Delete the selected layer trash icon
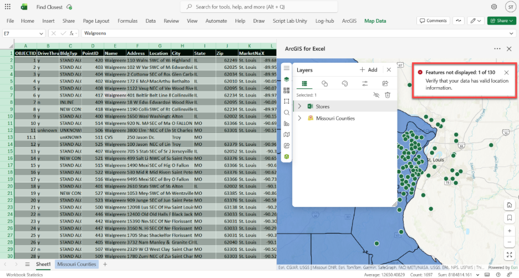The width and height of the screenshot is (519, 278). [388, 95]
